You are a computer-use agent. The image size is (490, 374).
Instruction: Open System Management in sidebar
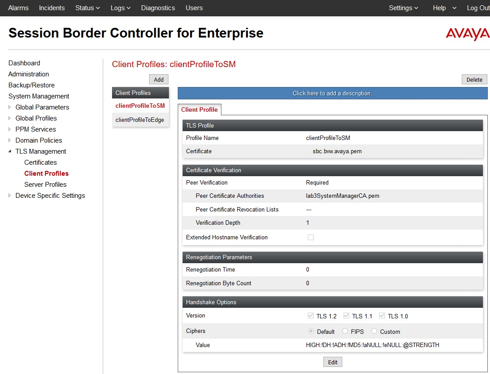coord(39,96)
